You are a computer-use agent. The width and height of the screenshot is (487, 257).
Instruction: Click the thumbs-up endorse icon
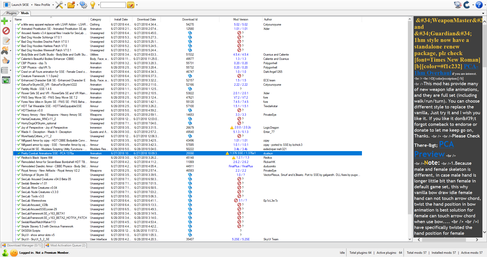(x=6, y=60)
